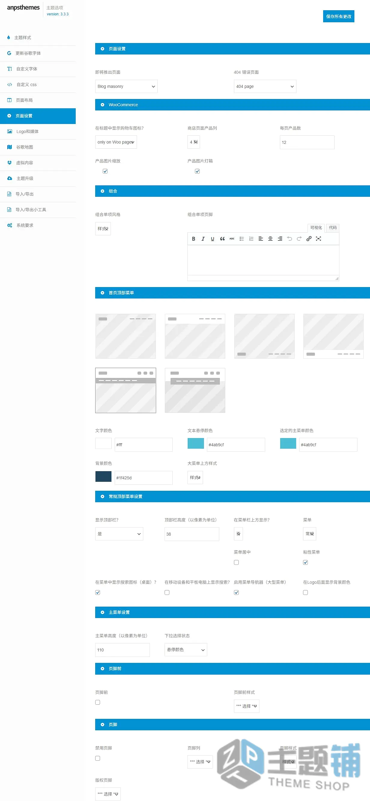Viewport: 370px width, 801px height.
Task: Open 导入/导出 in the sidebar
Action: [38, 194]
